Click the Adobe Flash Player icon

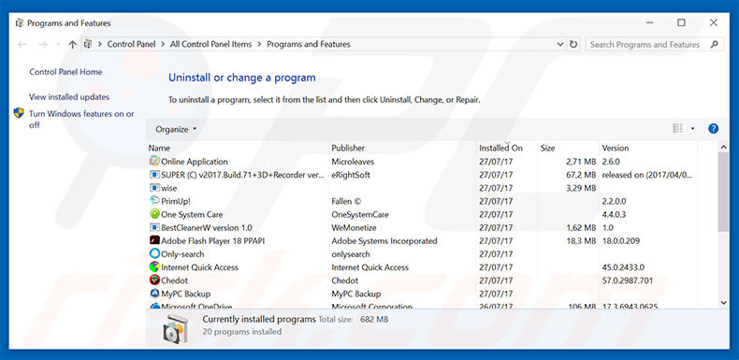[x=154, y=240]
